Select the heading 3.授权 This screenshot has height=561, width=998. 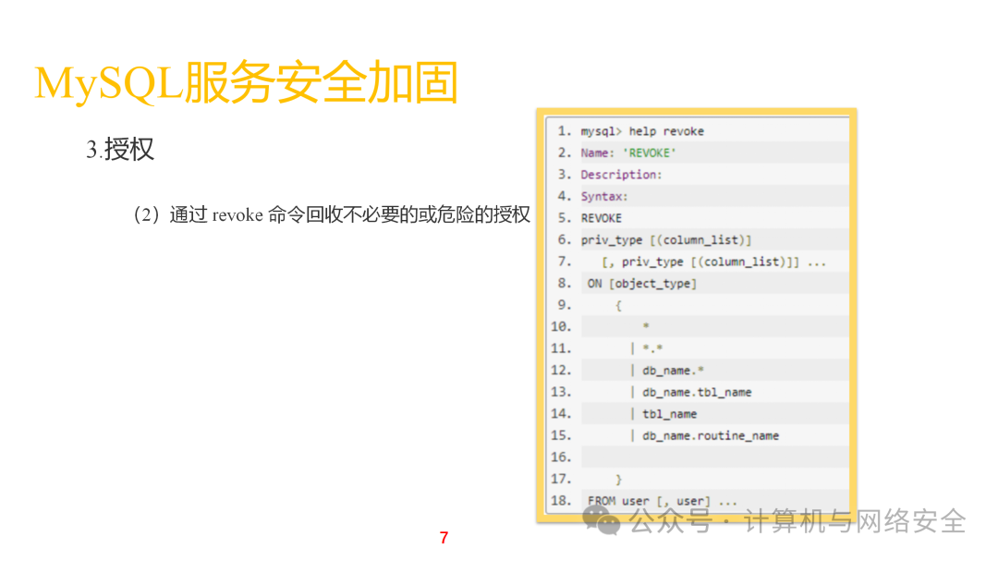120,150
